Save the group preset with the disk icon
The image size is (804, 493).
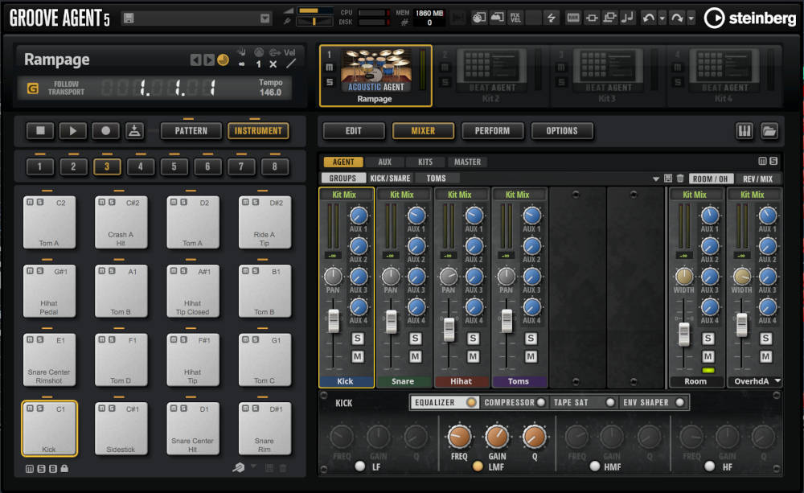pyautogui.click(x=667, y=177)
